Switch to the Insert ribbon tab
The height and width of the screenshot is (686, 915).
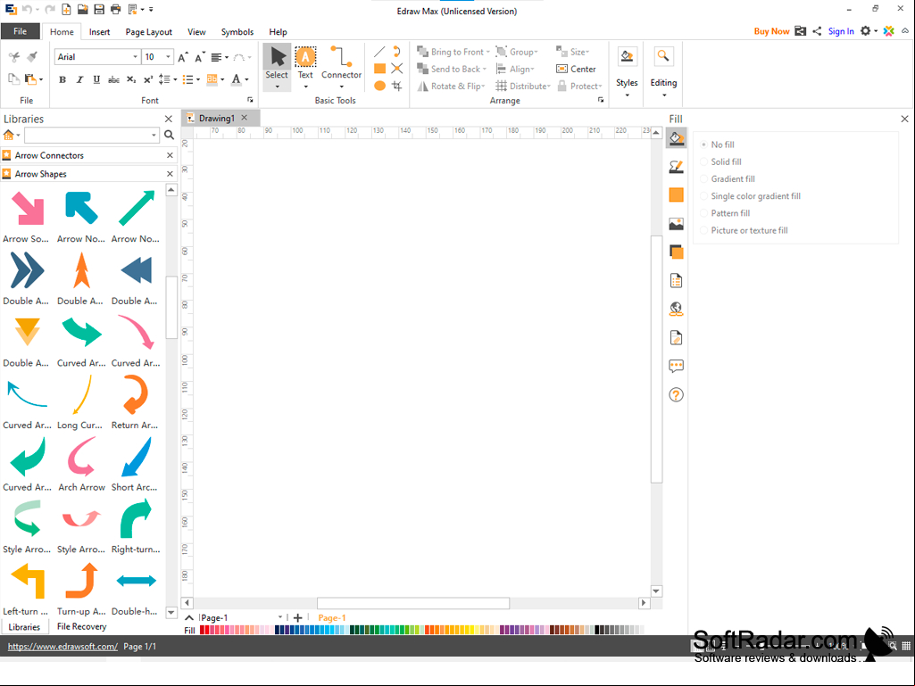click(99, 32)
